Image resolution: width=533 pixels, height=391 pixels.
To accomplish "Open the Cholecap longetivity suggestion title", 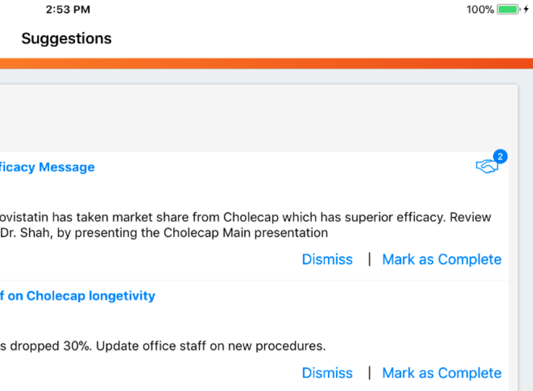I will (x=77, y=296).
